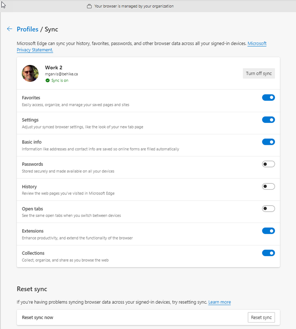Screen dimensions: 296x329
Task: Enable Open tabs sync toggle
Action: [x=268, y=209]
